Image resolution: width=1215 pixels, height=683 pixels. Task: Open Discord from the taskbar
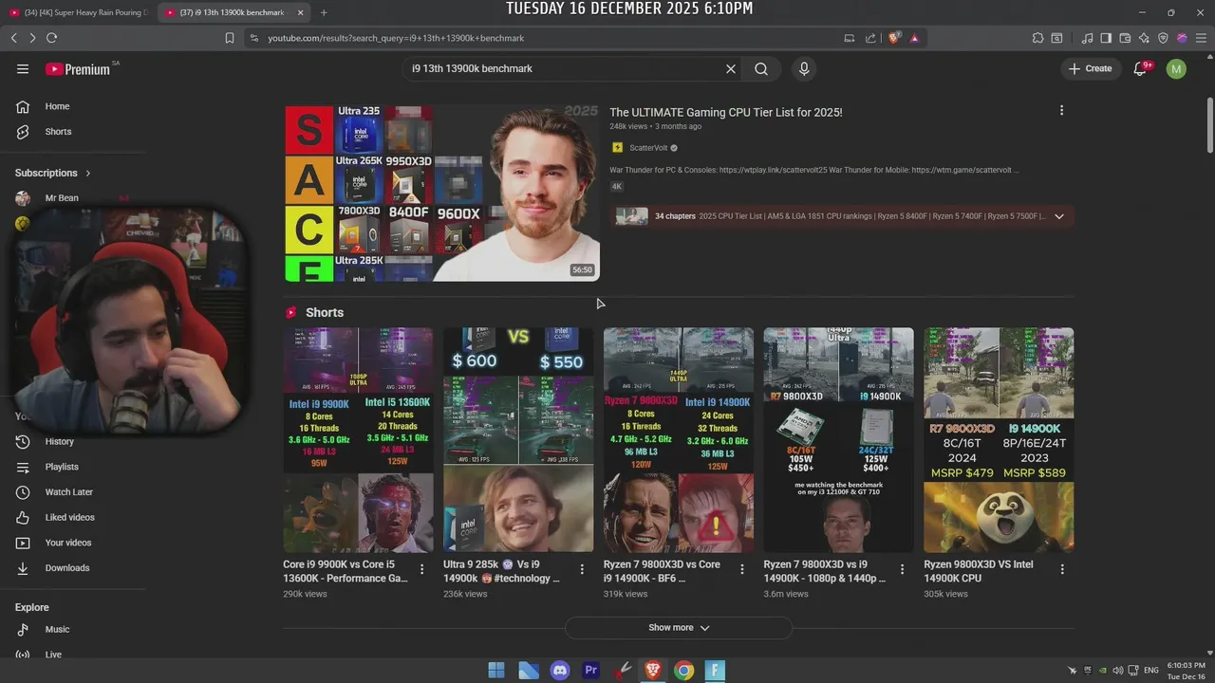point(559,671)
